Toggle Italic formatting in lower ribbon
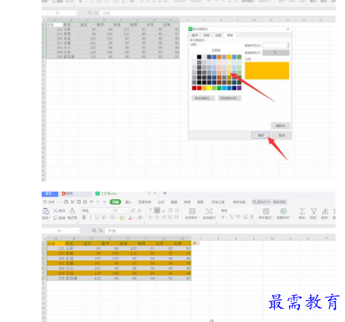Screen dimensions: 345x322 pos(90,217)
